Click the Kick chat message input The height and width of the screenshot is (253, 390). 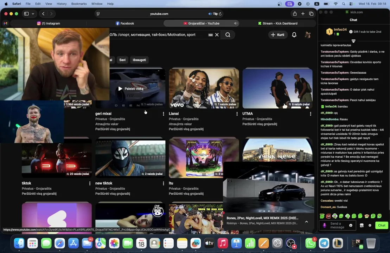tap(337, 225)
